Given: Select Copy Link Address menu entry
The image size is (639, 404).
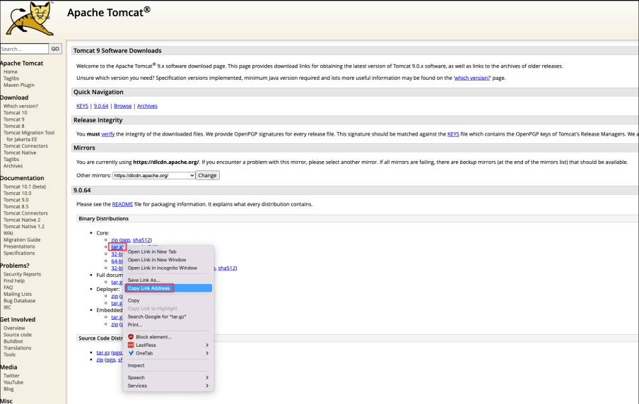Looking at the screenshot, I should [x=168, y=288].
